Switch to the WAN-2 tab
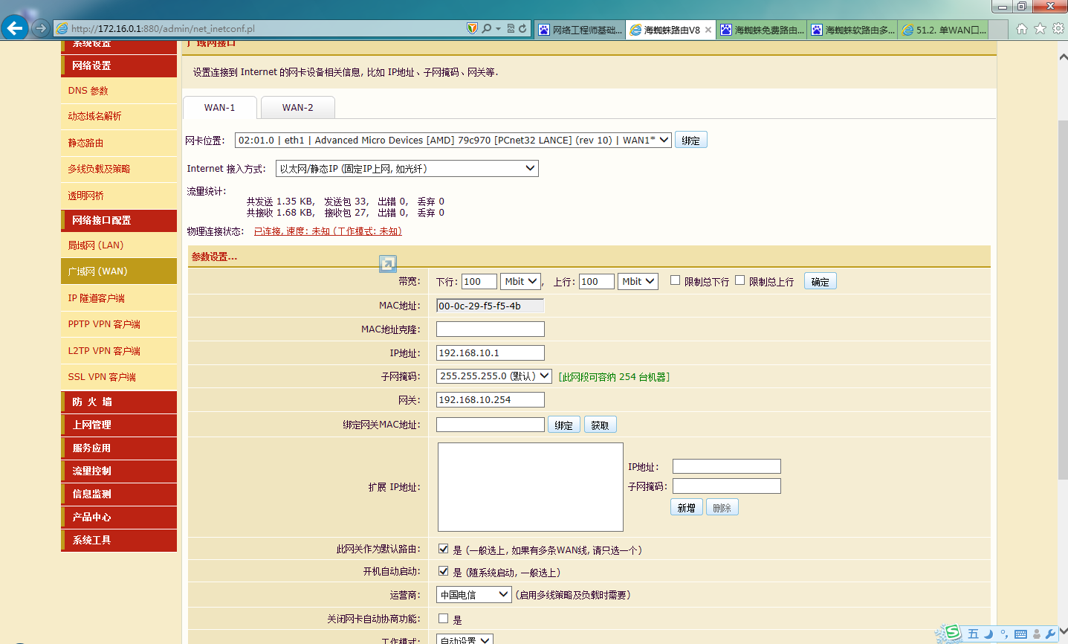Viewport: 1068px width, 644px height. pyautogui.click(x=297, y=107)
